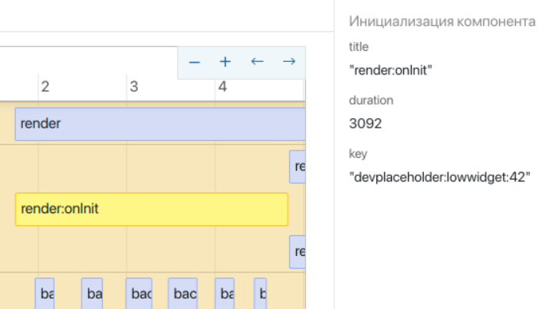
Task: Click the 'Инициализация компонента' heading
Action: 442,21
